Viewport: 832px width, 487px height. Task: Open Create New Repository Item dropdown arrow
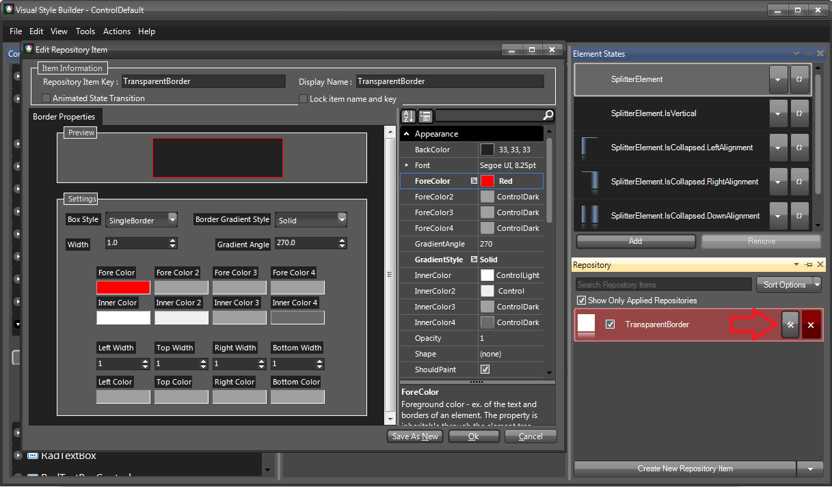coord(810,469)
